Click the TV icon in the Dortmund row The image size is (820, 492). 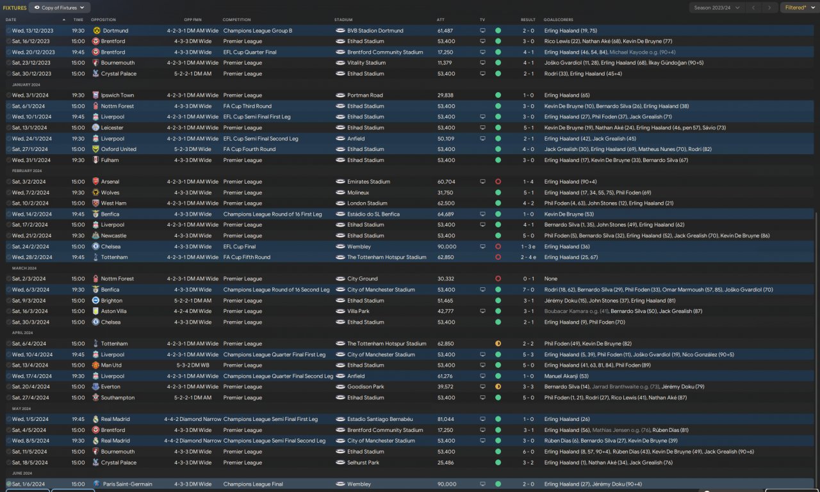click(x=482, y=31)
